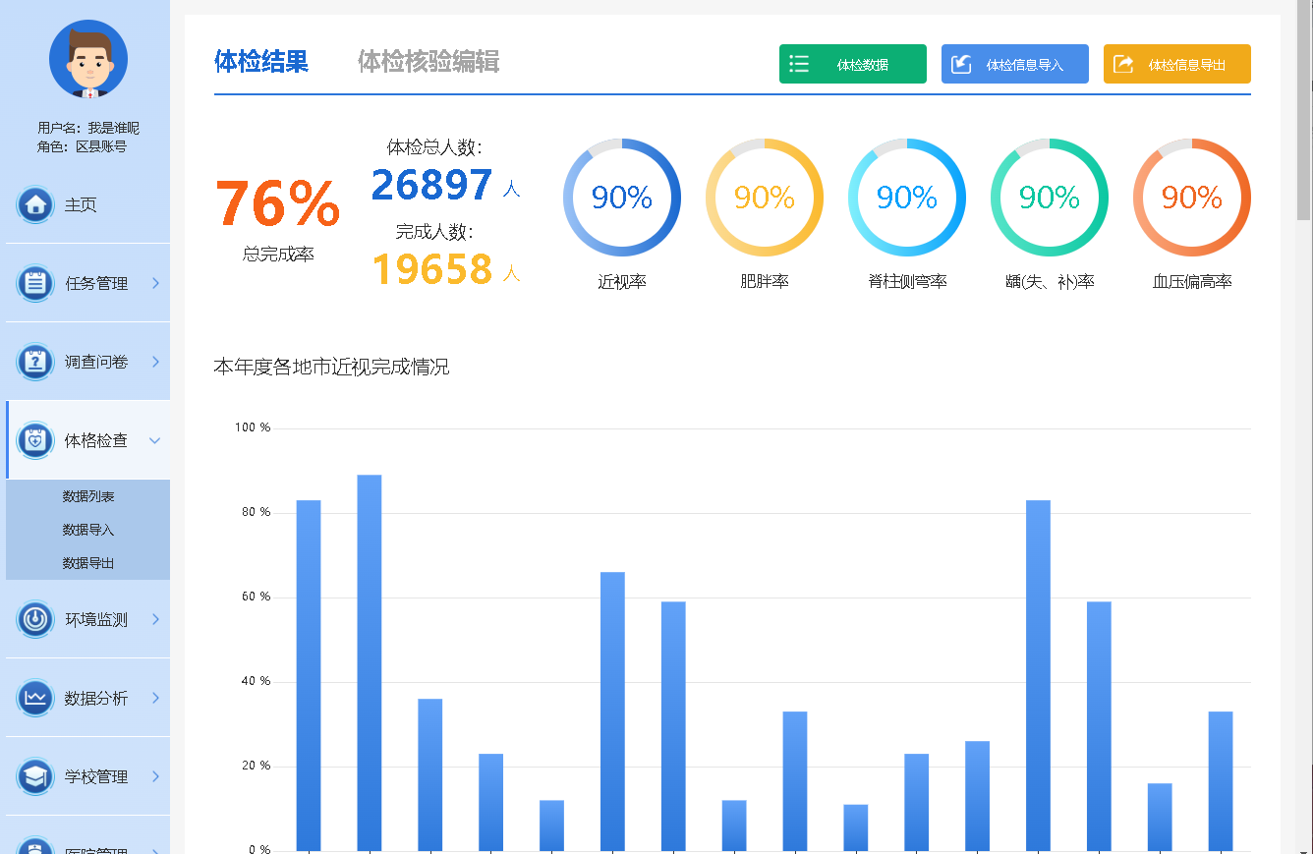Open the 数据导入 submenu item
This screenshot has height=854, width=1313.
[88, 530]
